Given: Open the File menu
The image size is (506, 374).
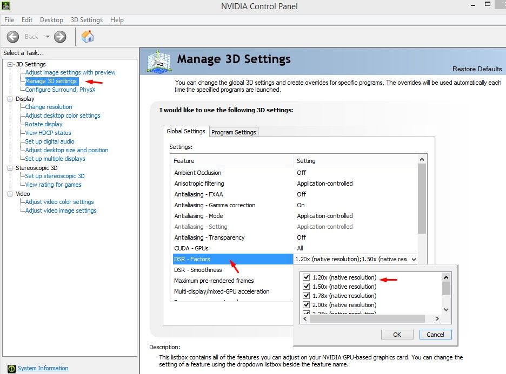Looking at the screenshot, I should pyautogui.click(x=9, y=20).
